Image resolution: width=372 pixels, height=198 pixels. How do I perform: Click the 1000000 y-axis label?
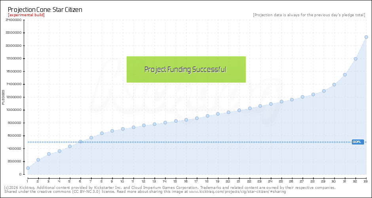pos(13,110)
